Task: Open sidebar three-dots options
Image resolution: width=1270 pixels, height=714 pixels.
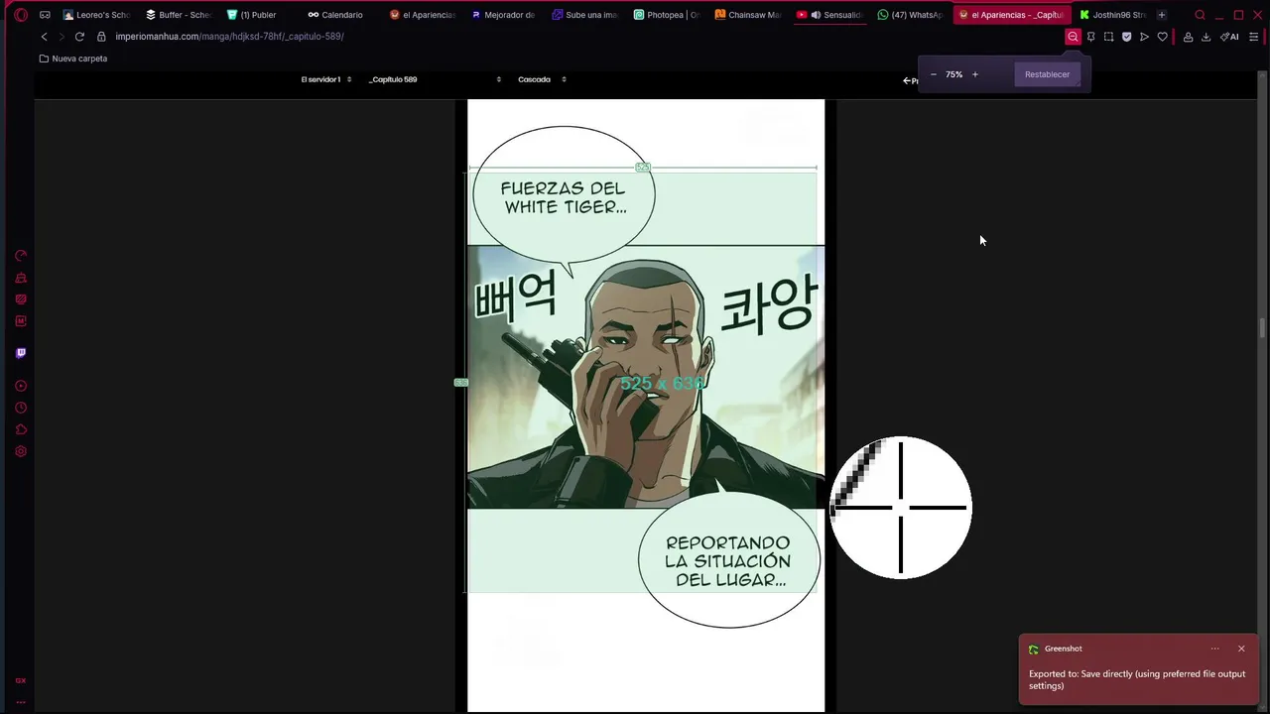Action: (x=21, y=702)
